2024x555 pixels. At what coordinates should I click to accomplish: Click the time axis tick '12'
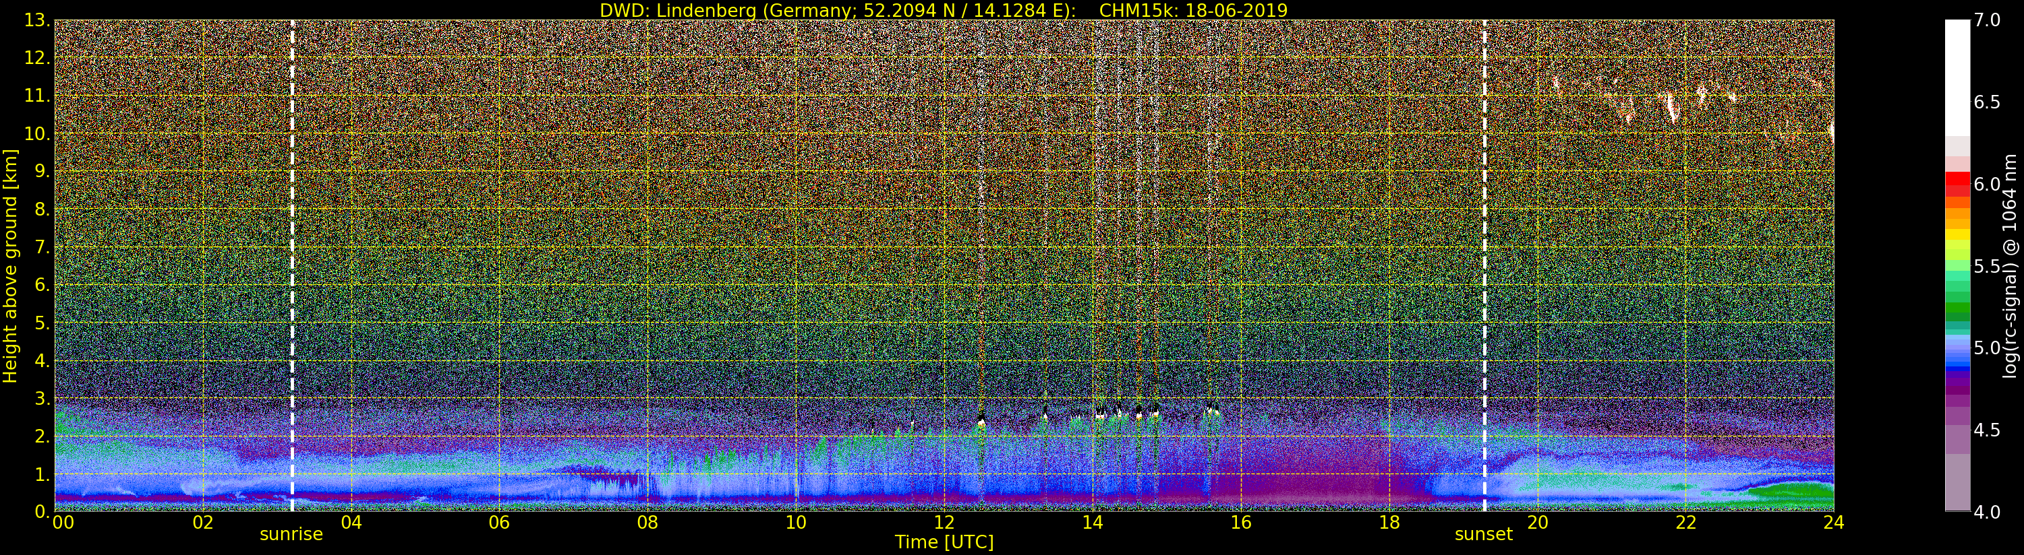coord(944,523)
